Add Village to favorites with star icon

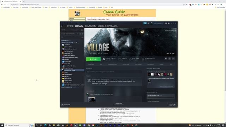173,59
